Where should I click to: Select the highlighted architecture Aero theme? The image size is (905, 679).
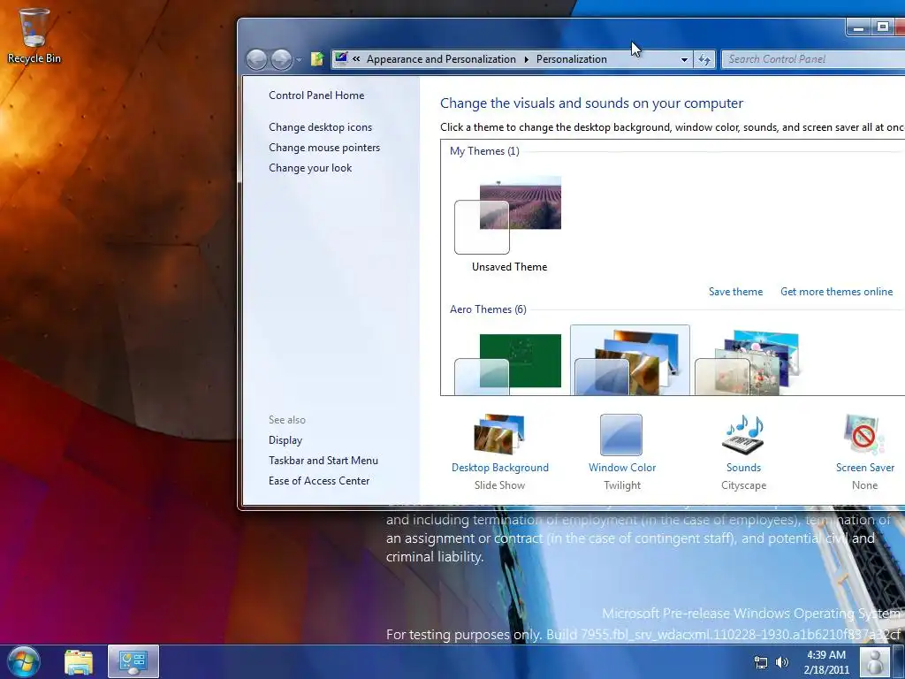(x=629, y=362)
